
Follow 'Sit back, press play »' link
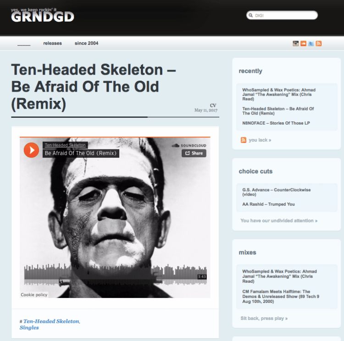pos(264,318)
